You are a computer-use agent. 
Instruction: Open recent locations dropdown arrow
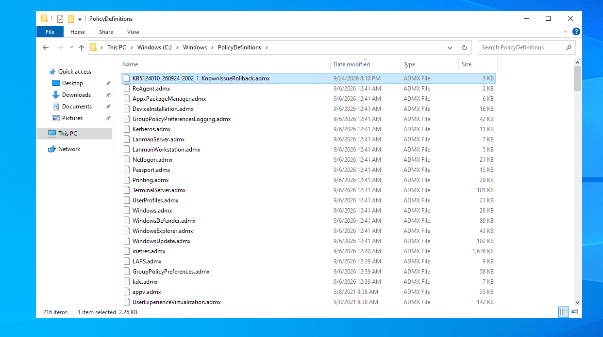coord(71,47)
